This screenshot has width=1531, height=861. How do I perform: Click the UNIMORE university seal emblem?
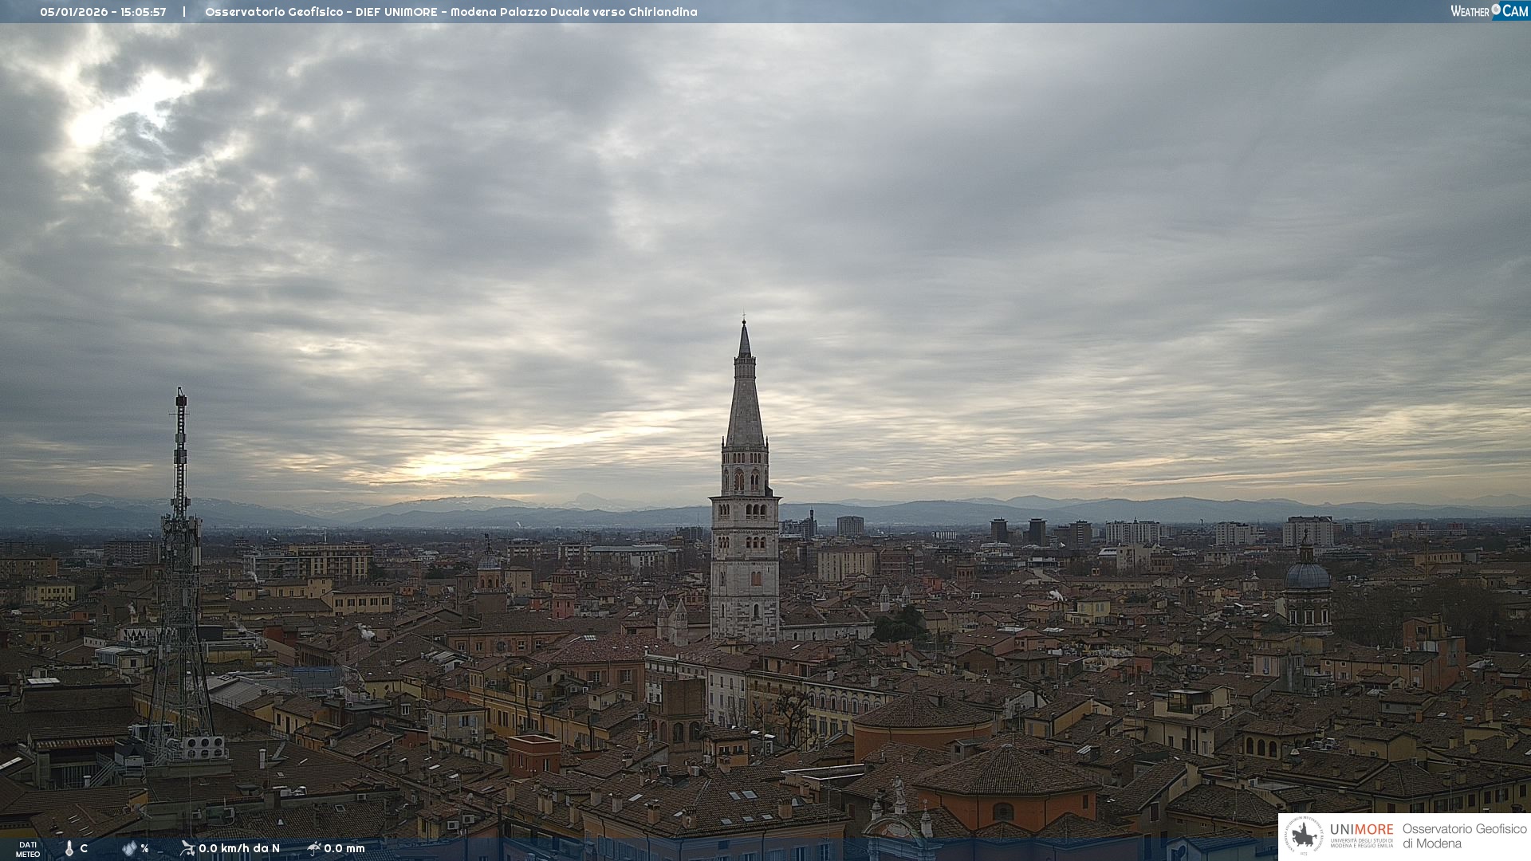point(1304,836)
